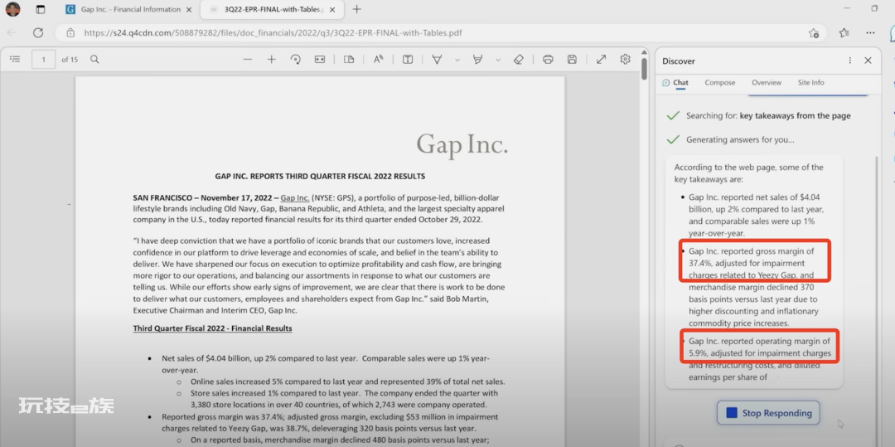Screen dimensions: 895x447
Task: Click the Stop Responding button
Action: pos(768,413)
